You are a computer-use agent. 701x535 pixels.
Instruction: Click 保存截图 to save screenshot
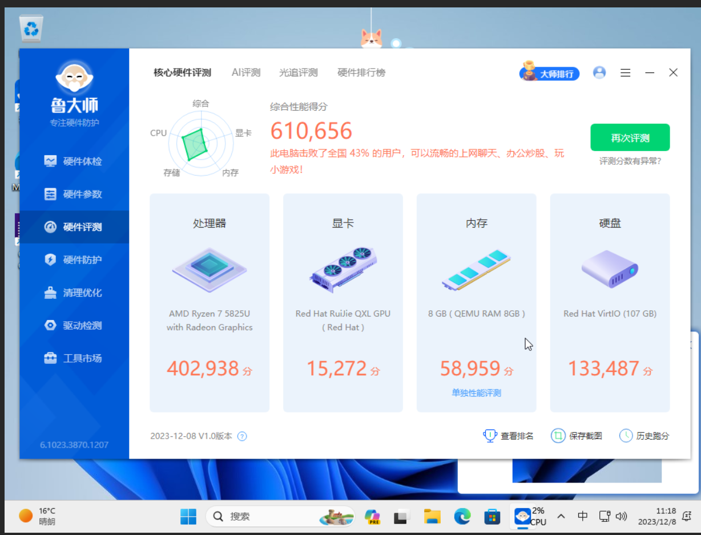tap(577, 436)
